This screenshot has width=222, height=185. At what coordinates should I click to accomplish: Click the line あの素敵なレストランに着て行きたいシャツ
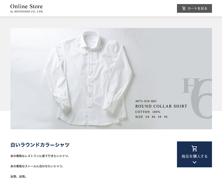pyautogui.click(x=40, y=156)
